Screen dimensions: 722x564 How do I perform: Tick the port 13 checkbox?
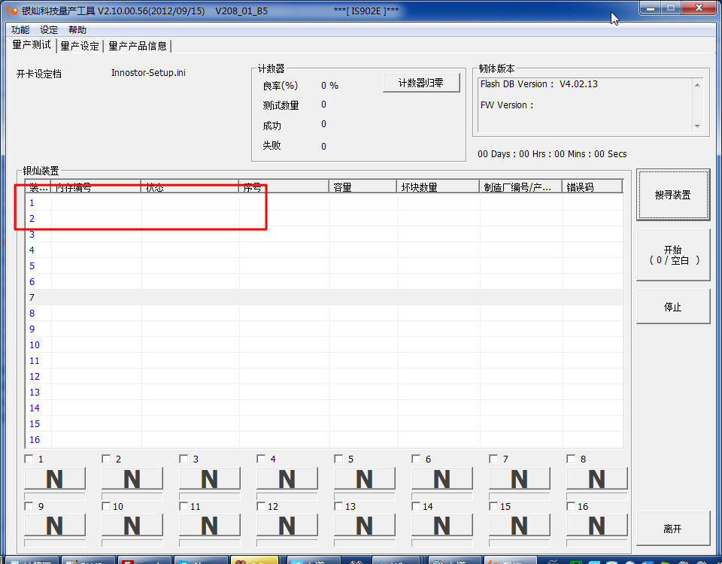click(339, 506)
